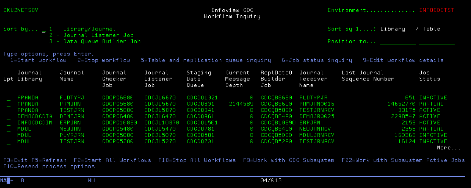Click staging data queue CDCDQ1021
Screen dimensions: 471x188
point(202,98)
